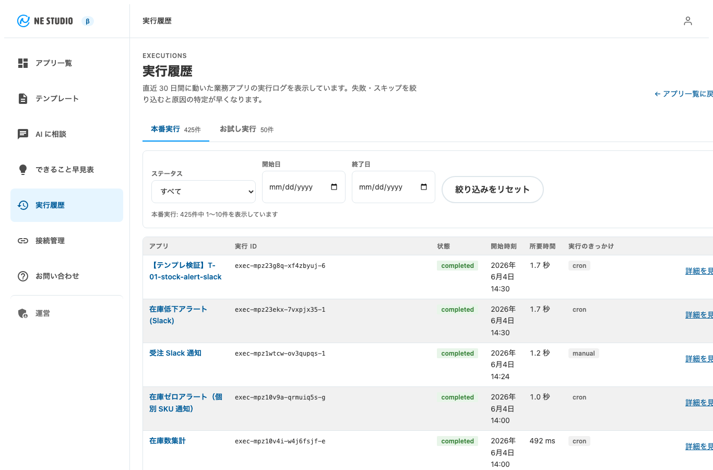This screenshot has width=713, height=470.
Task: Open calendar picker in 終了日 field
Action: 424,187
